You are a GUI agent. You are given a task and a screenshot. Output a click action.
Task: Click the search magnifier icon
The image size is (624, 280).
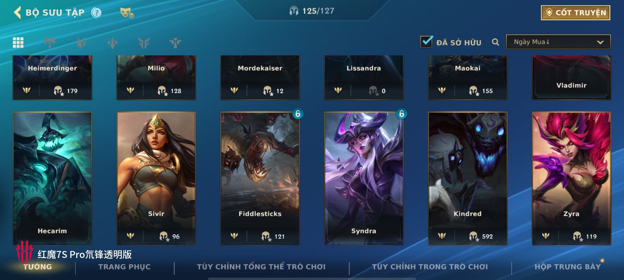click(x=496, y=42)
